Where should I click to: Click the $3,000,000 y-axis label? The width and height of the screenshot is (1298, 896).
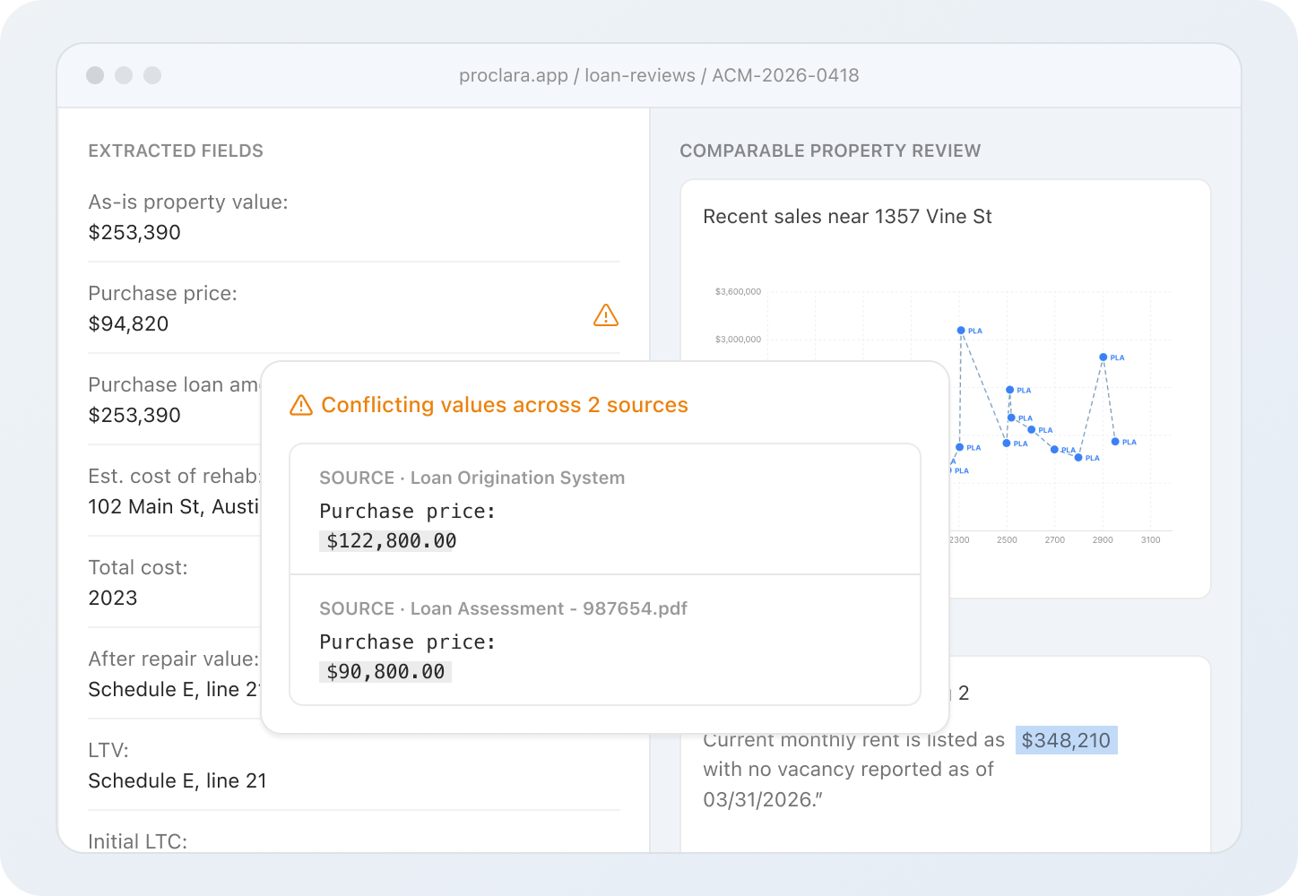(738, 339)
